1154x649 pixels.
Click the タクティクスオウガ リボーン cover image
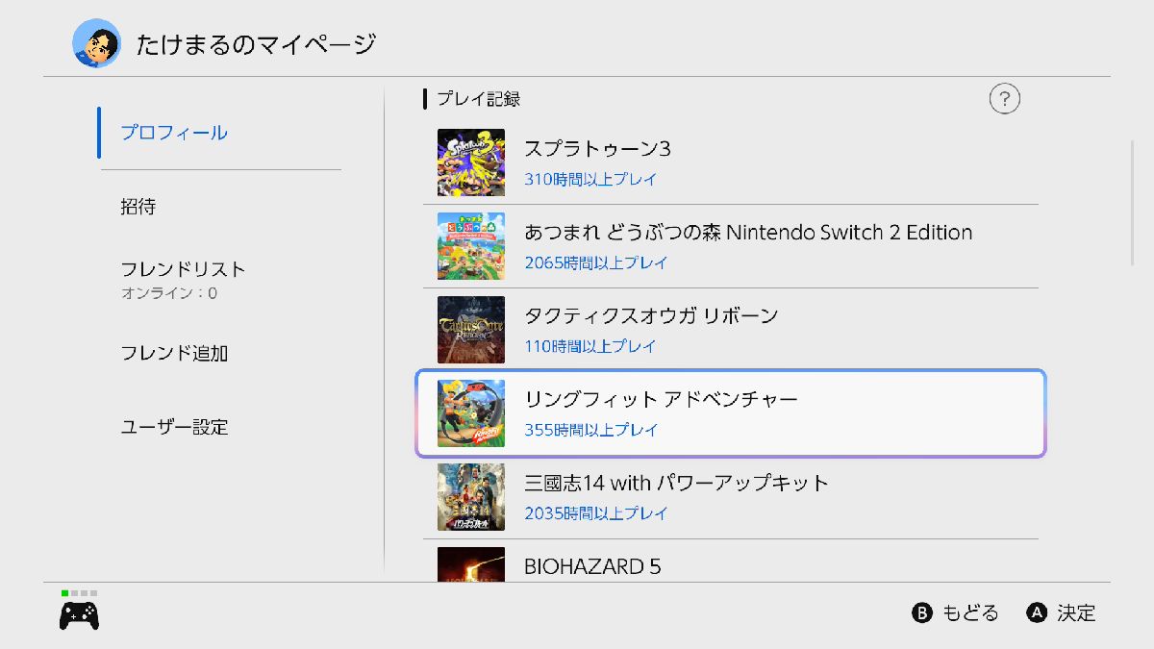coord(471,330)
